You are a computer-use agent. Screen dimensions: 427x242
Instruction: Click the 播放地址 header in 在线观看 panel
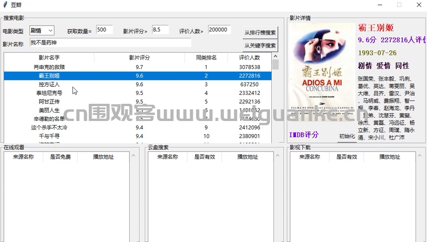click(x=104, y=157)
